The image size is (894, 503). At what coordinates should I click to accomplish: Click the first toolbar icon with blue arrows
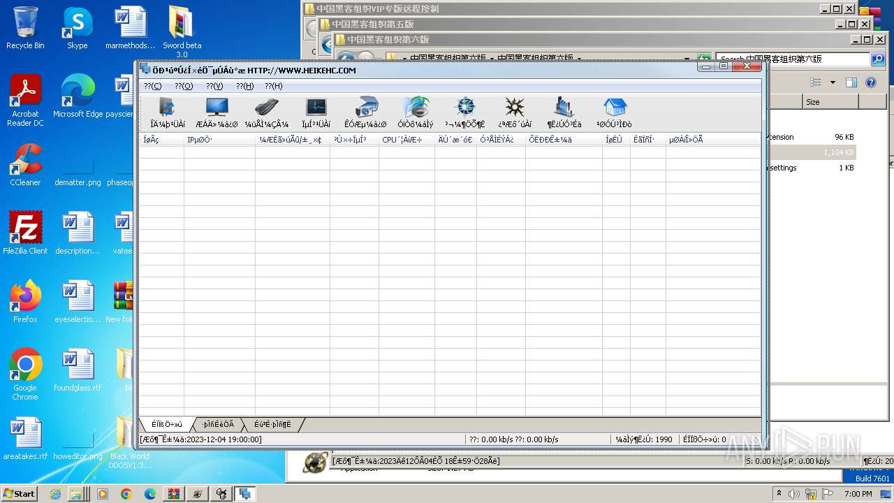(x=168, y=113)
